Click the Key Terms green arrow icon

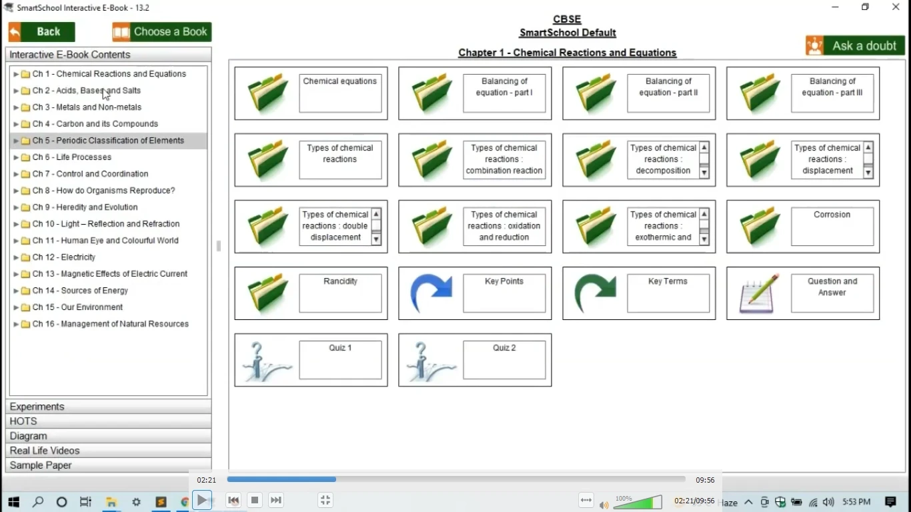tap(596, 293)
